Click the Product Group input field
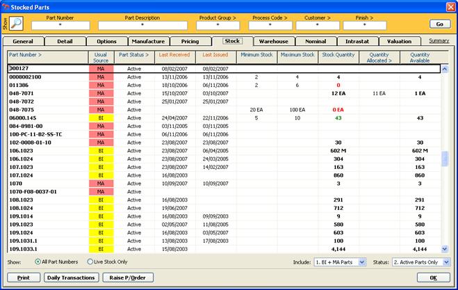Screen dimensions: 458x290 pos(218,26)
